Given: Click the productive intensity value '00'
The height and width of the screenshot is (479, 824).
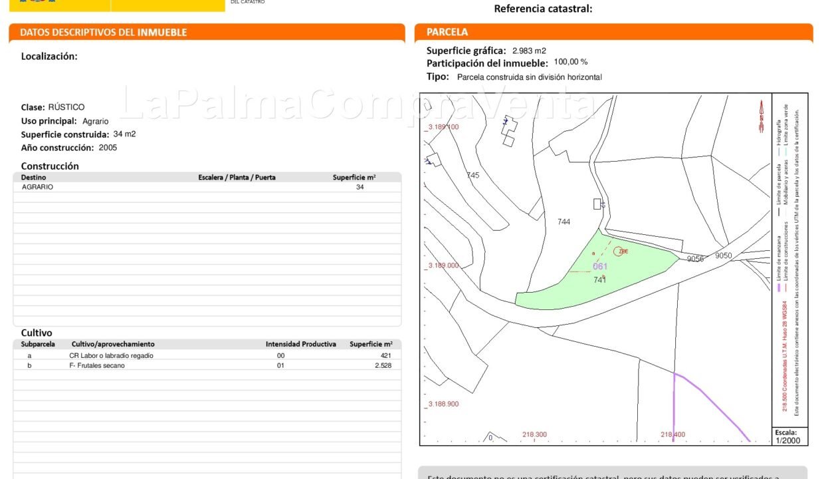Looking at the screenshot, I should coord(280,355).
